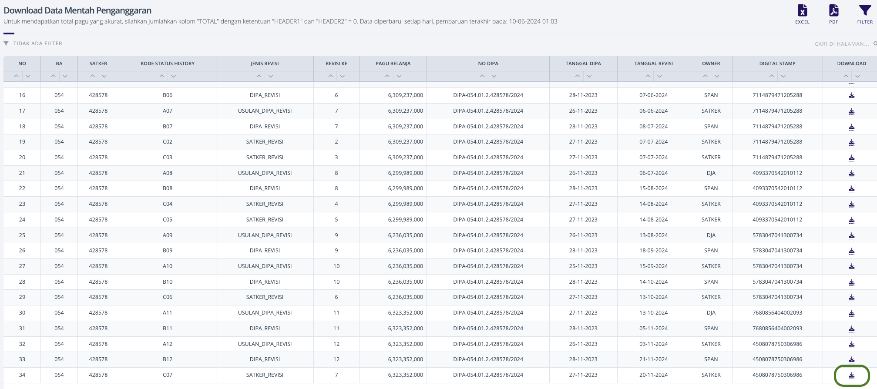Download row 24 C05 file

852,220
